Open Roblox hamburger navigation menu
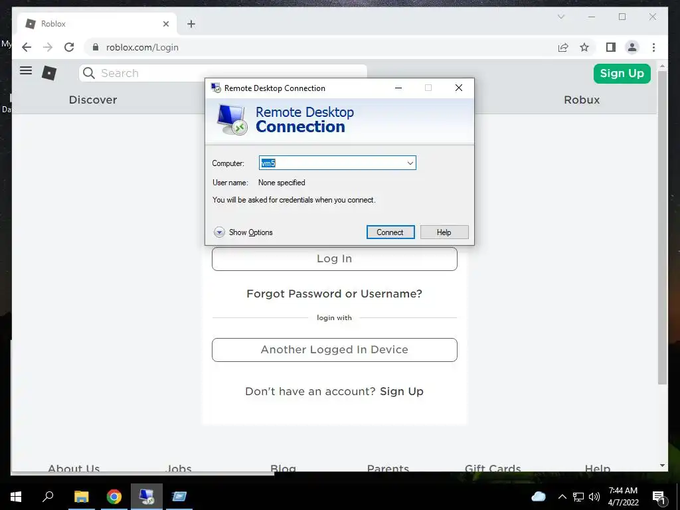 point(26,70)
